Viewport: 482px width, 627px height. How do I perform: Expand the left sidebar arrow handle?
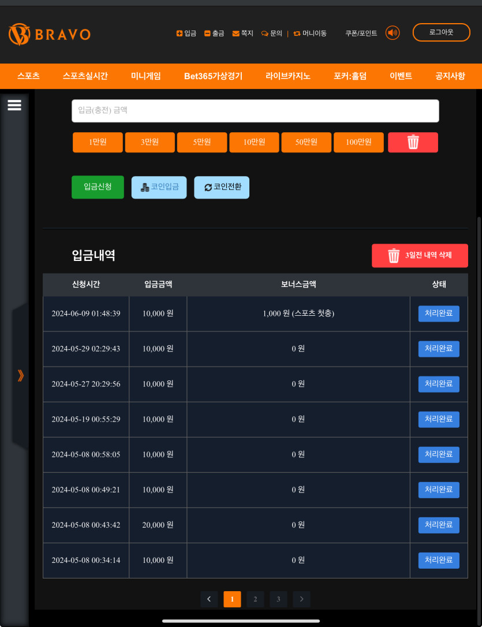tap(21, 376)
